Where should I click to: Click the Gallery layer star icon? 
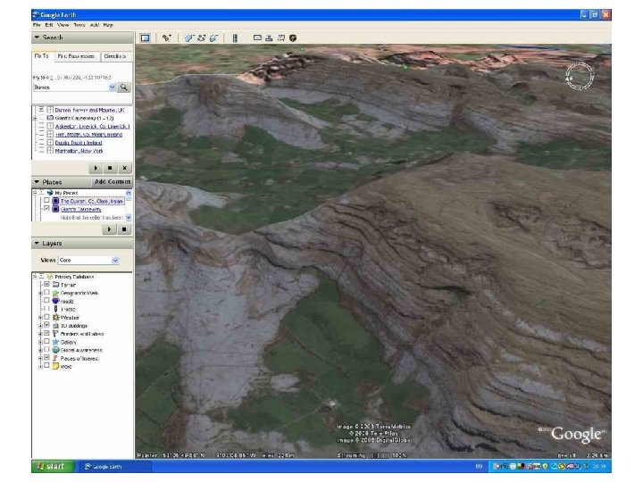point(56,342)
